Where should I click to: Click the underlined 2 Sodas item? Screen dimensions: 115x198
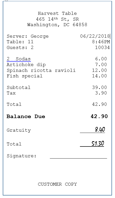[19, 59]
